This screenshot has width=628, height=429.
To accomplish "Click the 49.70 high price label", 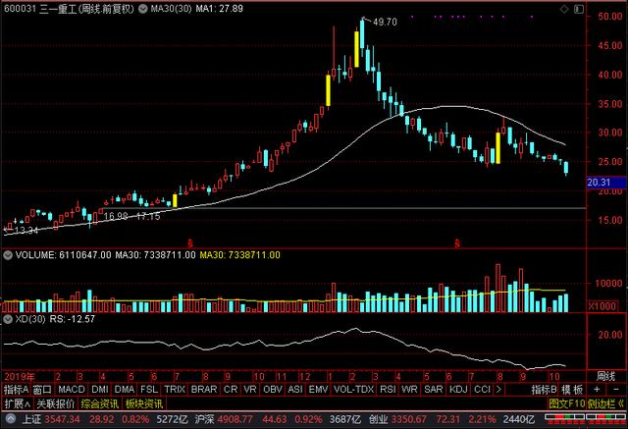I will 385,22.
